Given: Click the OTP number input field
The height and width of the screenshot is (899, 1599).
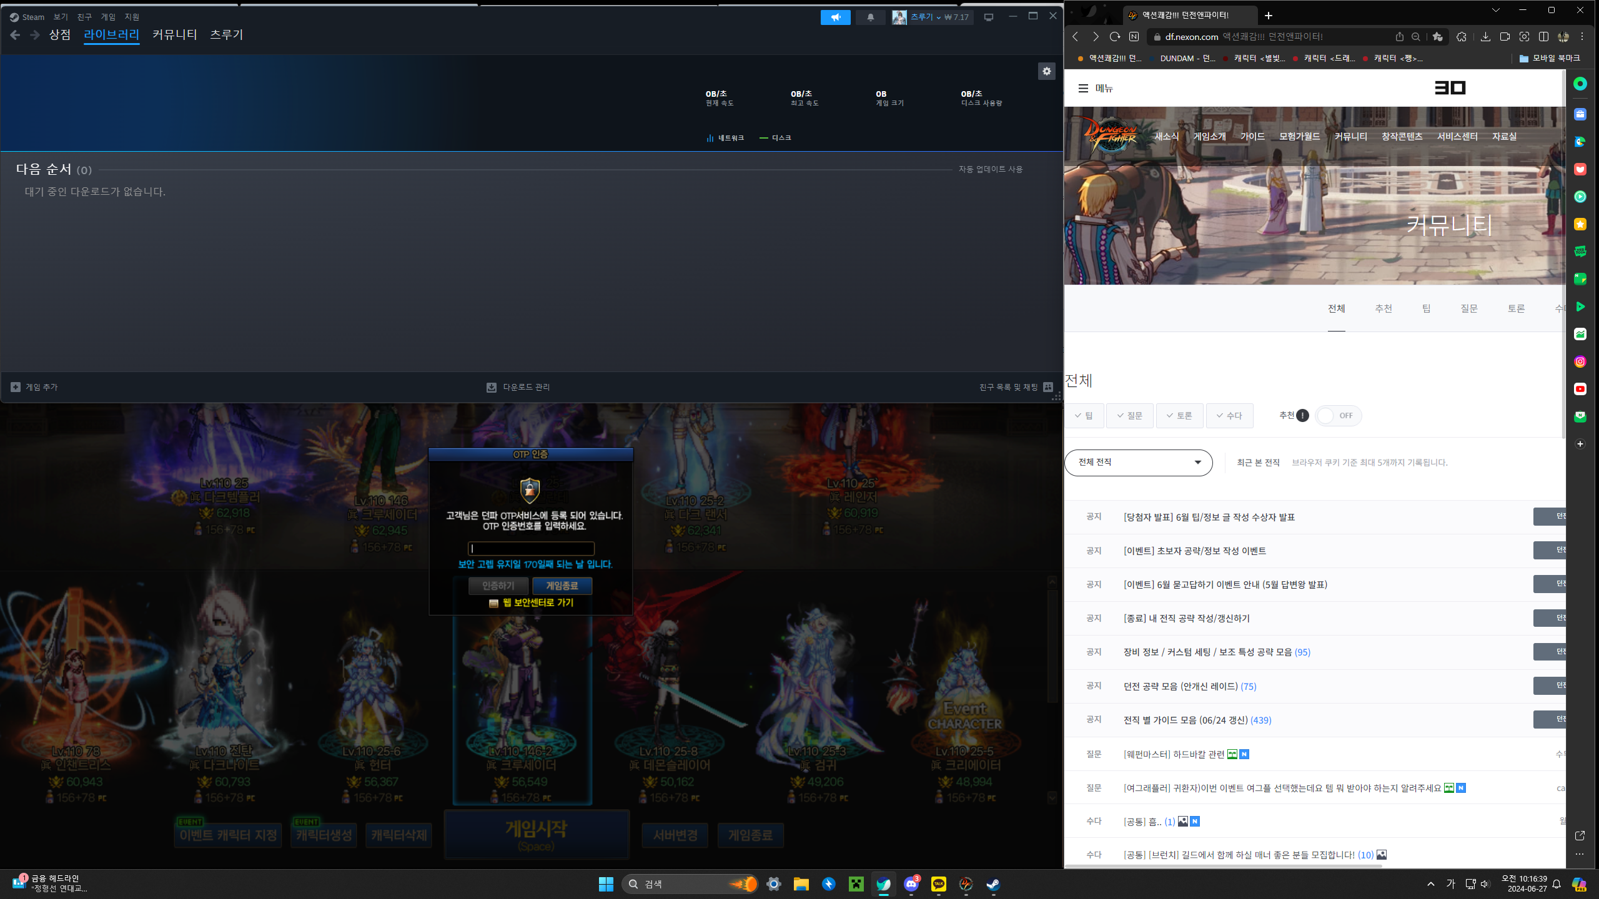Looking at the screenshot, I should coord(531,549).
